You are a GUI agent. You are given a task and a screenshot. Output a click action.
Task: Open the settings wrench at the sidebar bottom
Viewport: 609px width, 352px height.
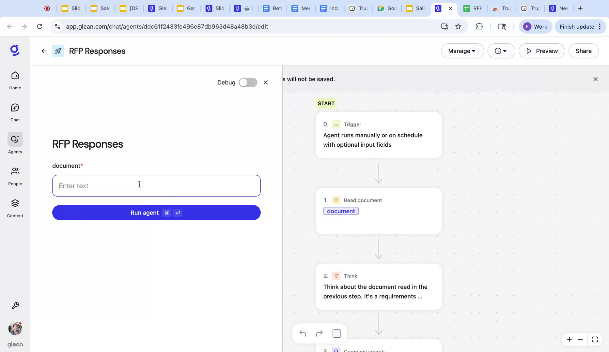pos(15,305)
